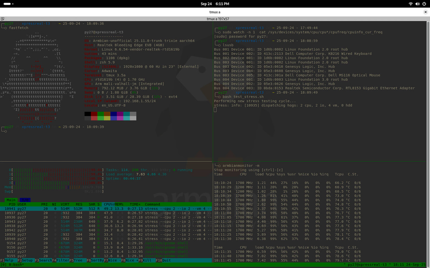
Task: Click the tmux window 0:bash in the status bar
Action: [x=16, y=265]
